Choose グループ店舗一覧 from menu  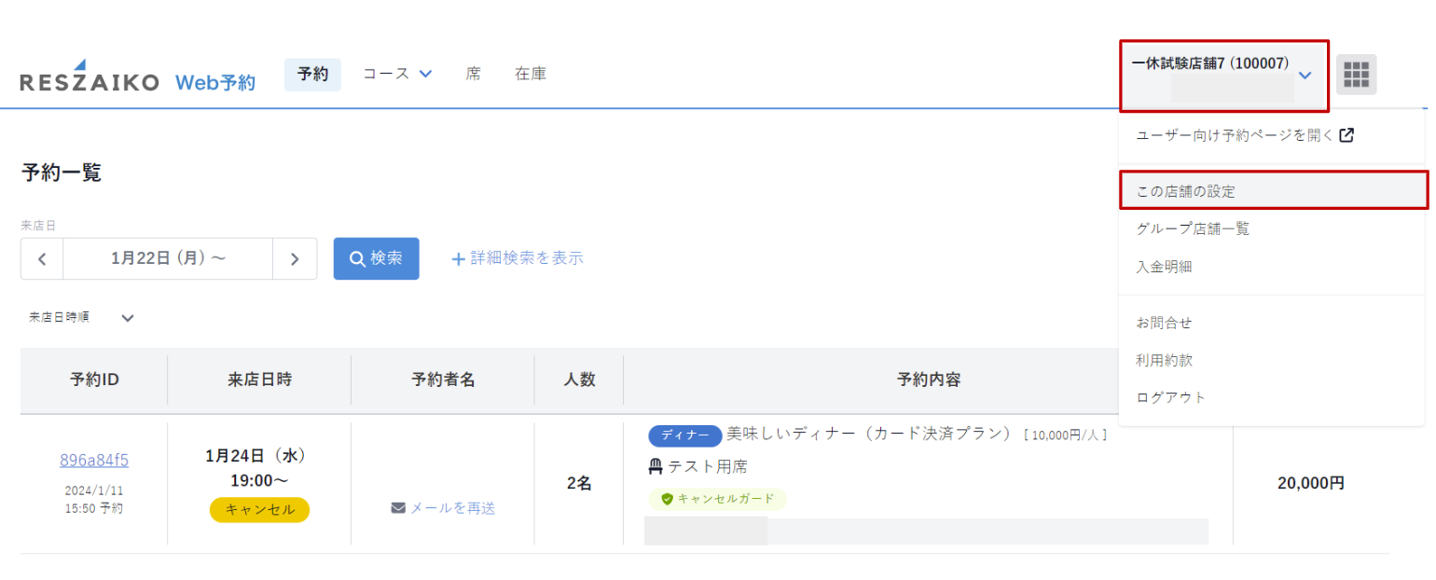[1193, 228]
